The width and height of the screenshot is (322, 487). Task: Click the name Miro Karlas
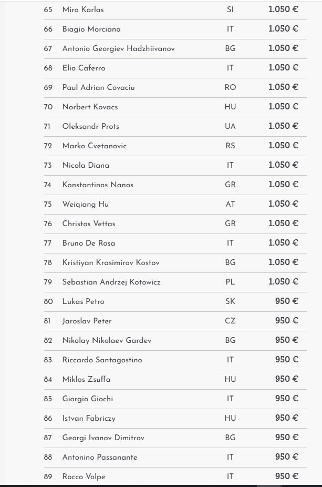[x=83, y=10]
